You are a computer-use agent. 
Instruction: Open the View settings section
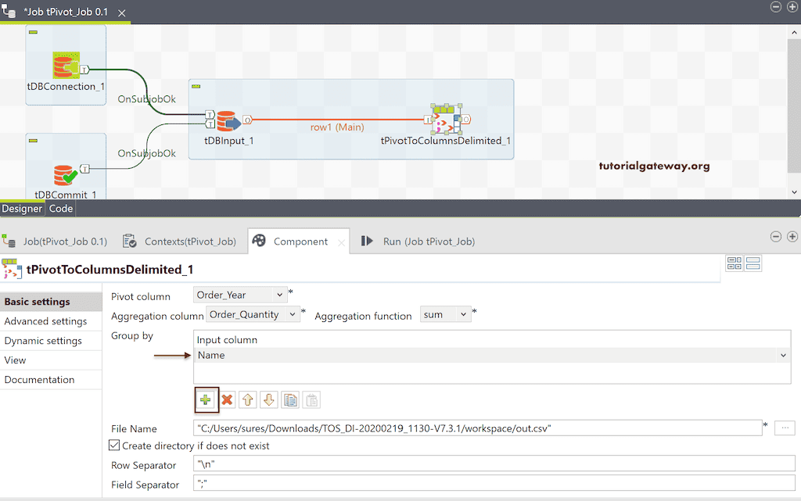click(x=51, y=360)
